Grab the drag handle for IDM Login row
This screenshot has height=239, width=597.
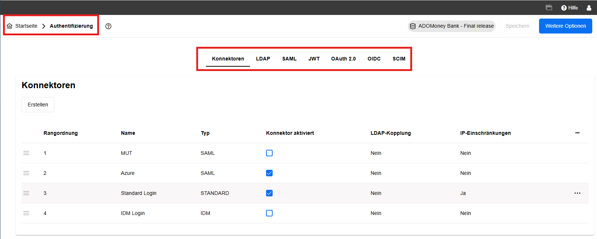pyautogui.click(x=26, y=213)
